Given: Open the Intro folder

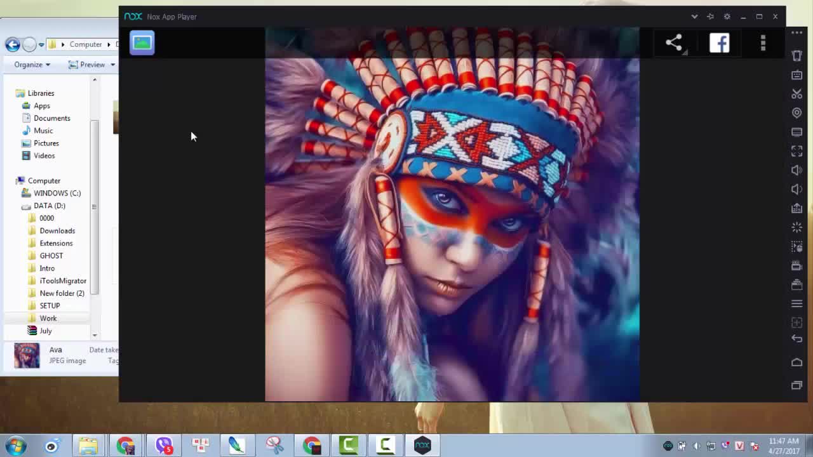Looking at the screenshot, I should [47, 268].
